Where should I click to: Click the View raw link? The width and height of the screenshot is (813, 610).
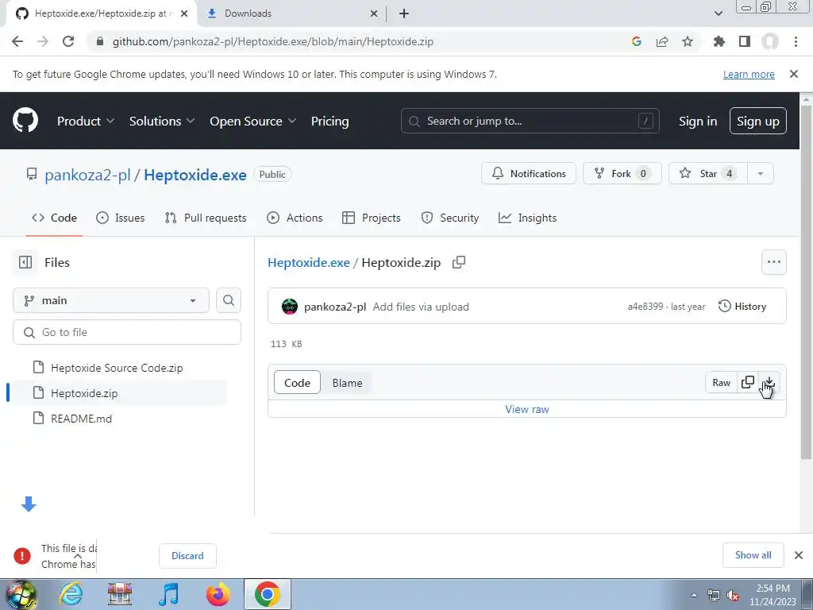527,409
